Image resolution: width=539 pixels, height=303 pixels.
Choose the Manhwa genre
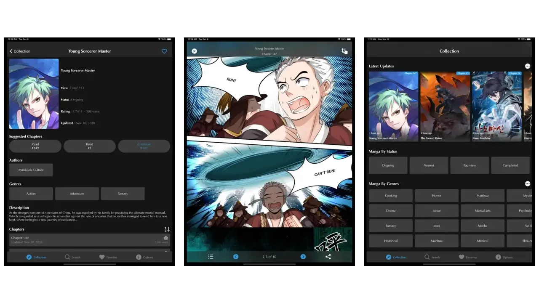[483, 196]
